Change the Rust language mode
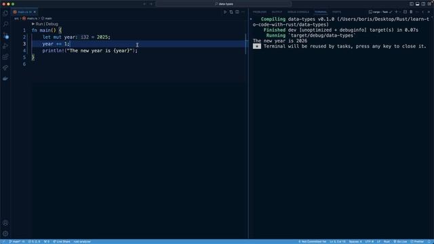 [387, 242]
